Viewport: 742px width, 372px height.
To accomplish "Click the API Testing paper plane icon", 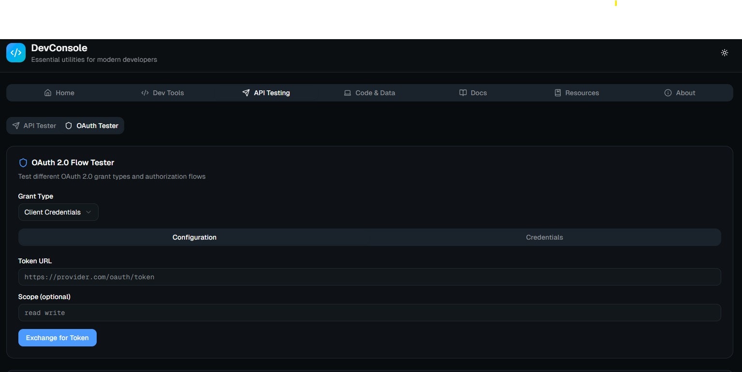I will point(247,92).
